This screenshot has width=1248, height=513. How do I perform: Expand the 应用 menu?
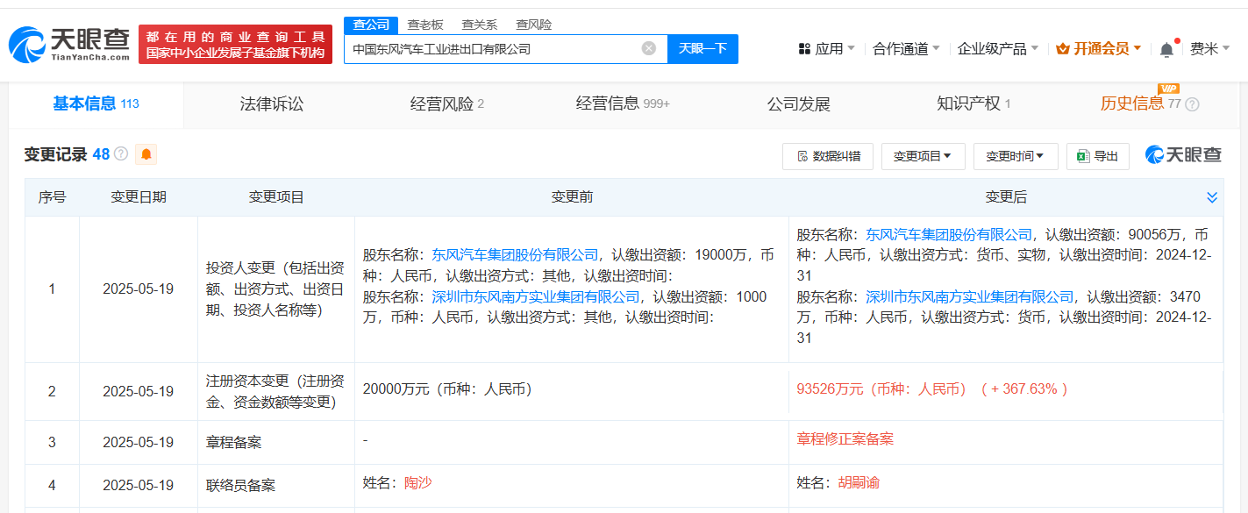tap(826, 49)
